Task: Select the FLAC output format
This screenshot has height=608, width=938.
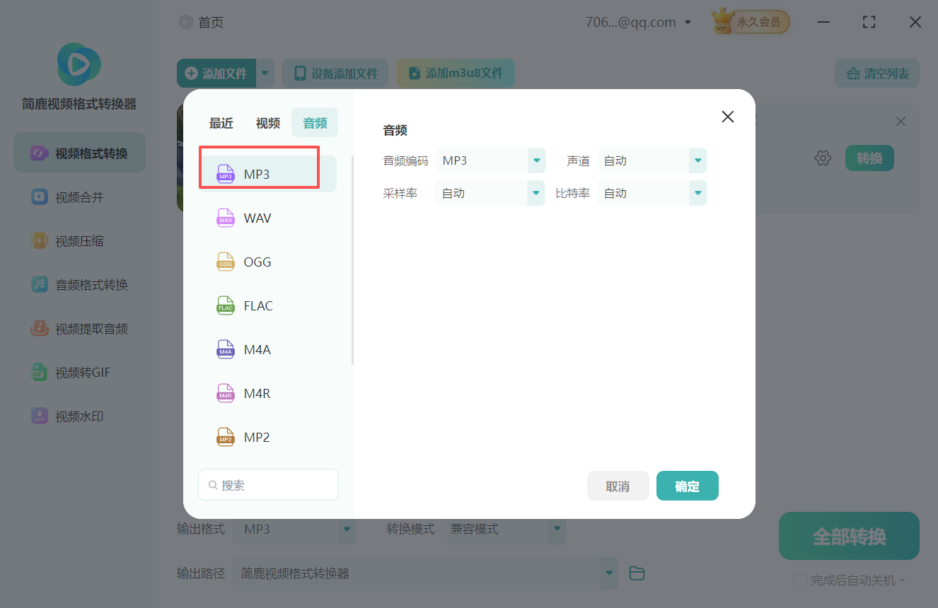Action: pyautogui.click(x=257, y=305)
